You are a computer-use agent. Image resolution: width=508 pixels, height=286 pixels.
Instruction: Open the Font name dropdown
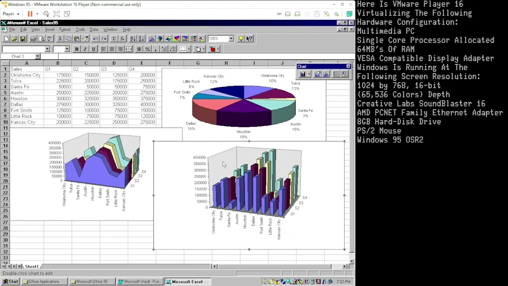[x=47, y=49]
